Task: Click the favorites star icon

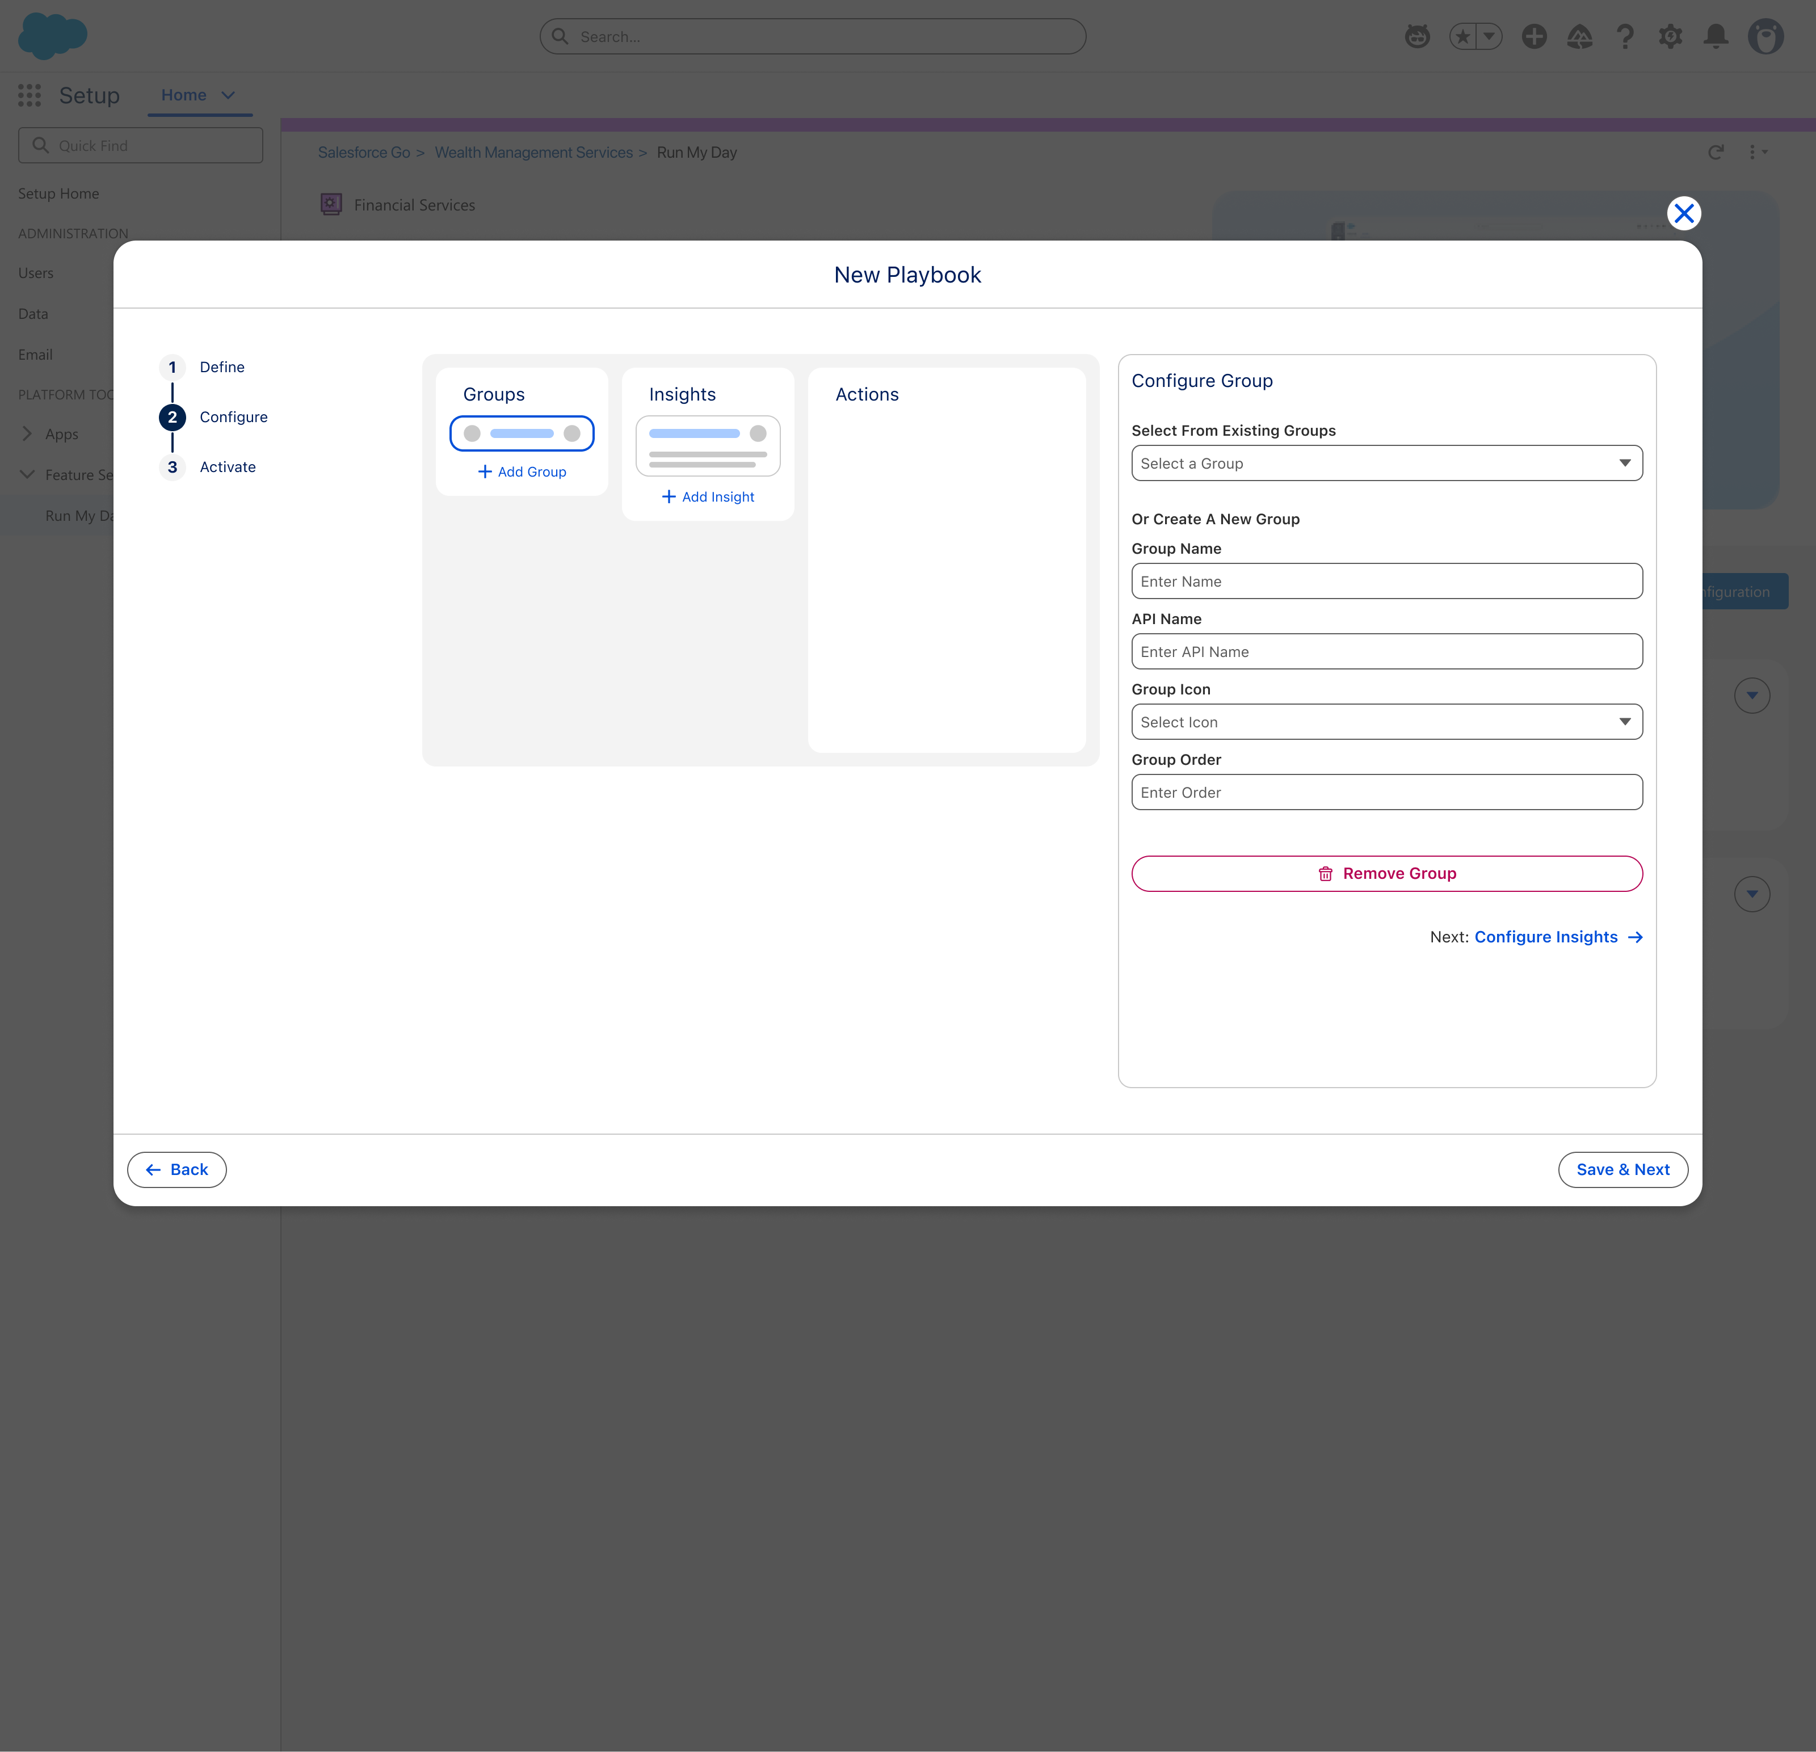Action: (x=1463, y=37)
